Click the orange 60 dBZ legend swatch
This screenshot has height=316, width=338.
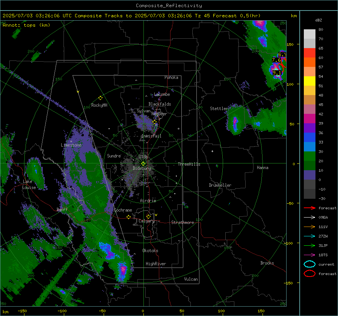(x=309, y=62)
